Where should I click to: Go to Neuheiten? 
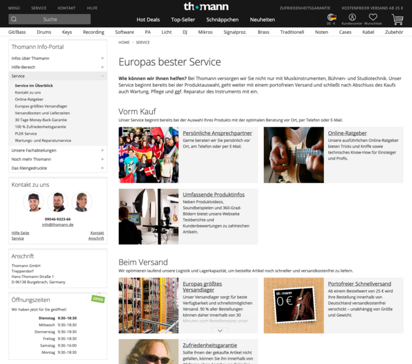pyautogui.click(x=262, y=19)
